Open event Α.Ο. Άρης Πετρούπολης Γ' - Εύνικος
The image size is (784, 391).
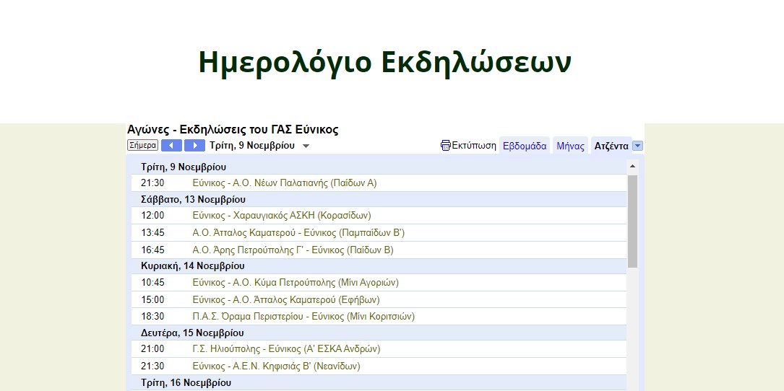coord(293,250)
